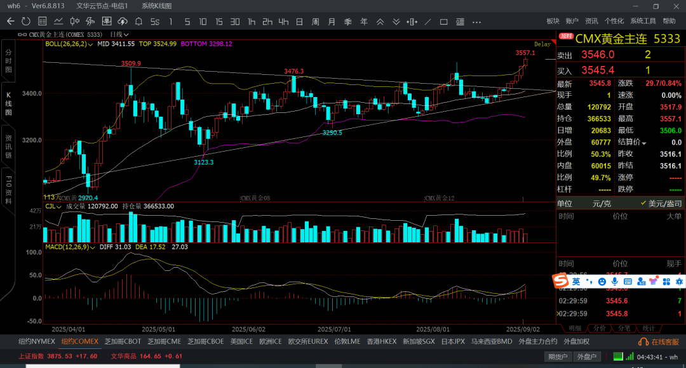Click the horizontal zoom arrows icon
686x368 pixels.
(x=412, y=22)
